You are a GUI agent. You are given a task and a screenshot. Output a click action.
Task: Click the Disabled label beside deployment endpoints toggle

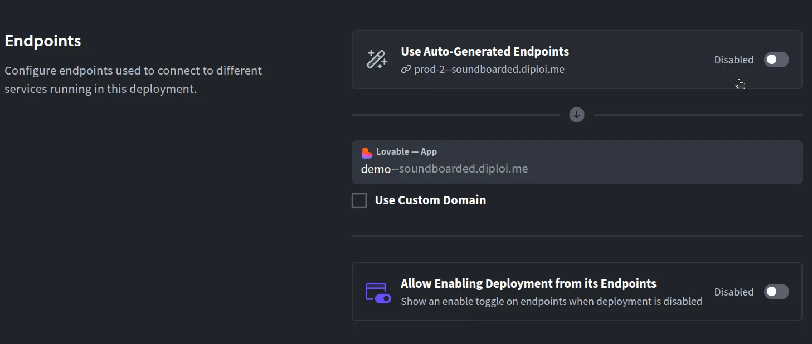point(733,292)
